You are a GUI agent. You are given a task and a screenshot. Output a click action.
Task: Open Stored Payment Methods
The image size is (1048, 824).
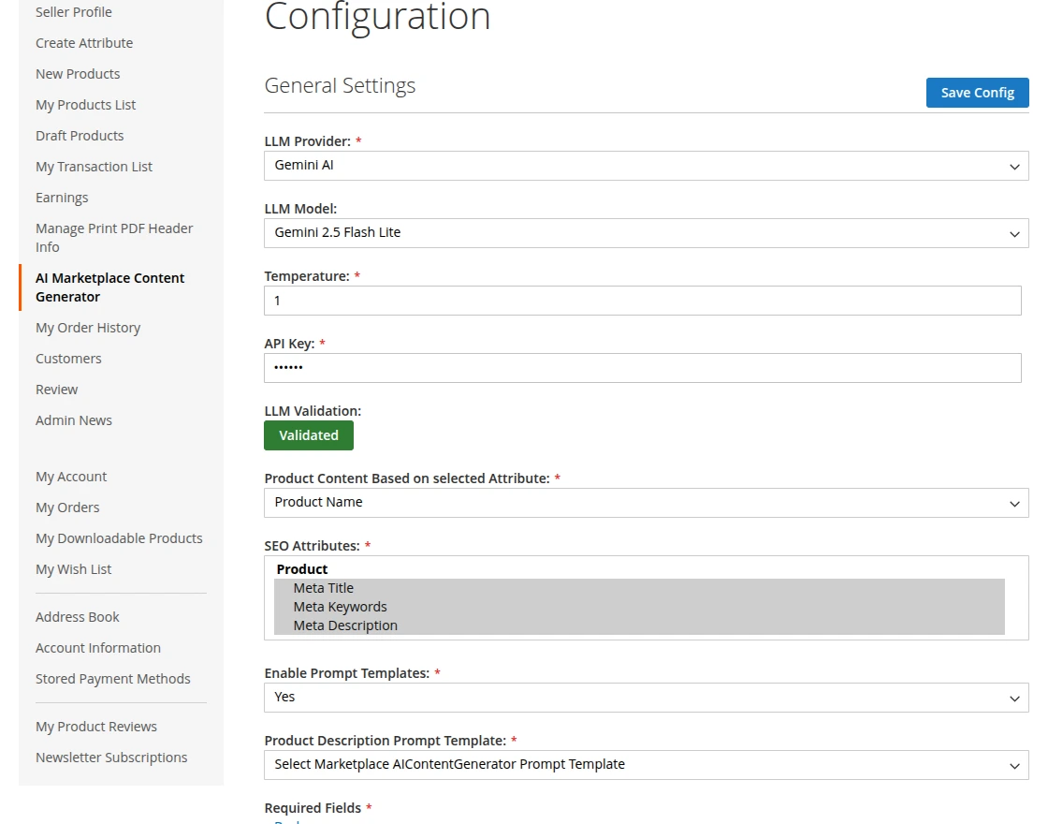(x=113, y=679)
